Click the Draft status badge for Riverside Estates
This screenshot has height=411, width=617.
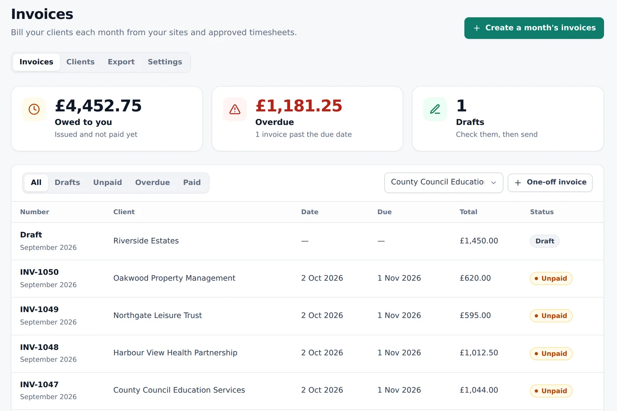click(x=545, y=241)
